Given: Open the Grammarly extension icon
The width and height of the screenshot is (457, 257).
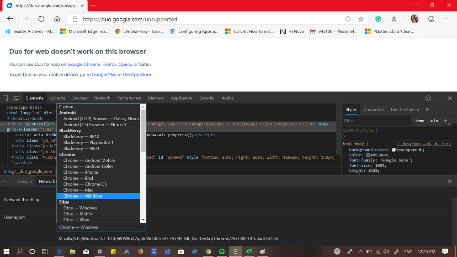Looking at the screenshot, I should [378, 19].
